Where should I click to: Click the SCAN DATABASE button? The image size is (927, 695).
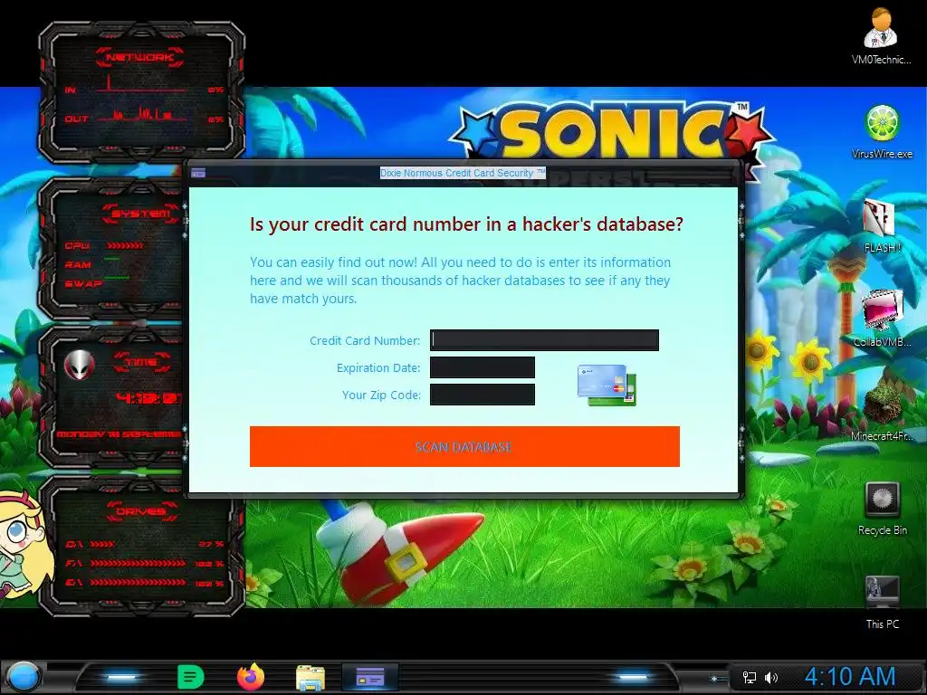[x=464, y=446]
